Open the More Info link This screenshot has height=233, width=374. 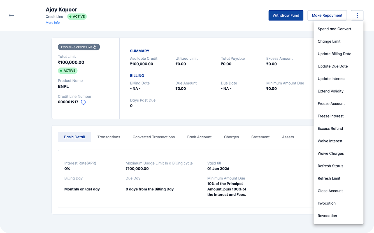53,22
